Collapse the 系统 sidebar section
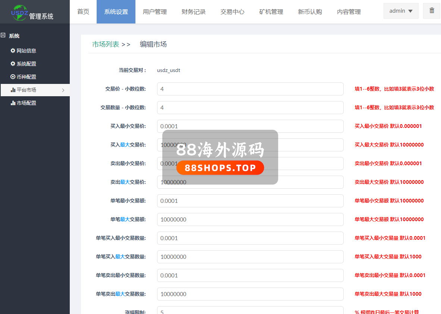 tap(3, 36)
